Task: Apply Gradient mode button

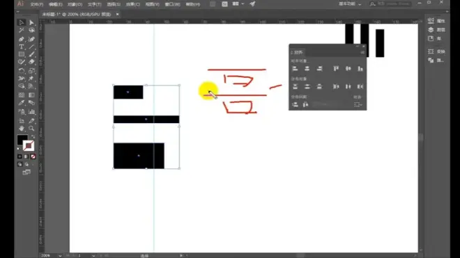Action: 26,156
